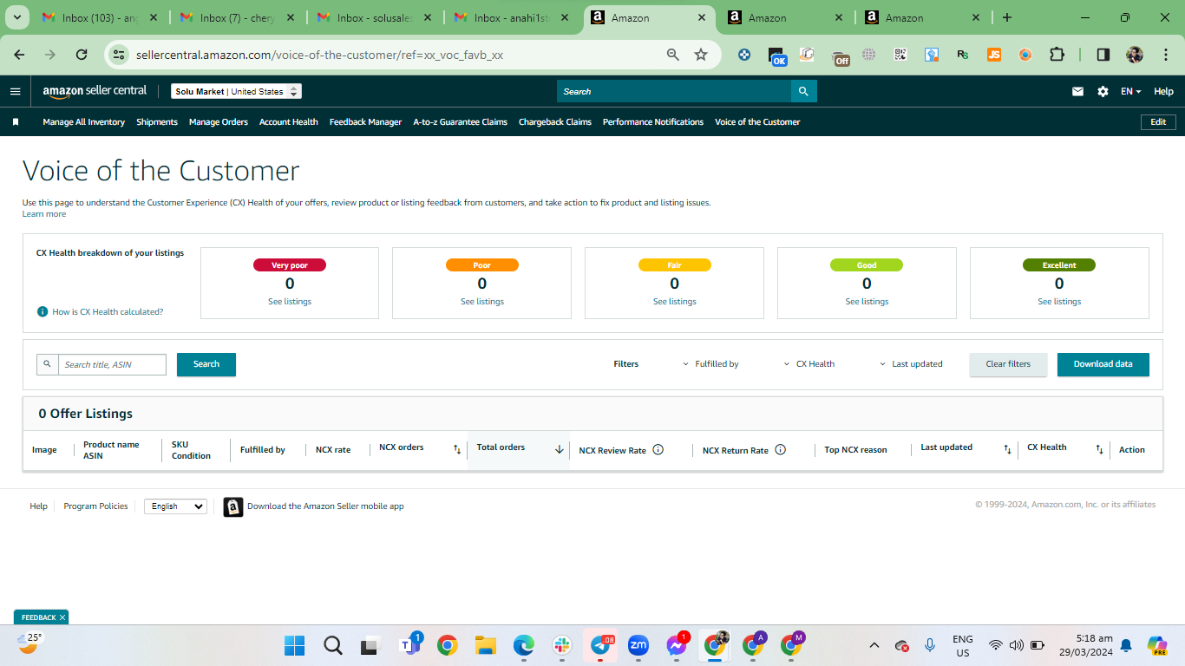Click the QR code extension icon

tap(900, 55)
